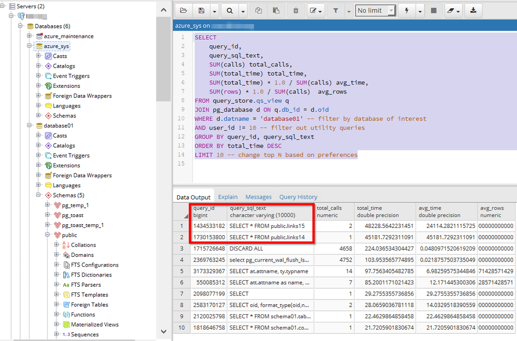Click the Open File folder icon
Viewport: 517px width, 341px height.
tap(183, 10)
